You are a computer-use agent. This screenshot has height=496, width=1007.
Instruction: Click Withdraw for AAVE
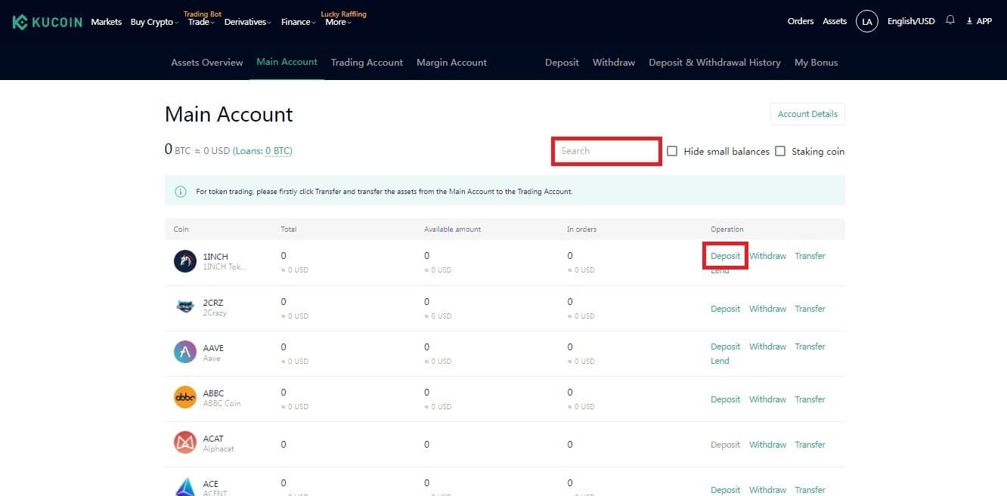[x=768, y=347]
